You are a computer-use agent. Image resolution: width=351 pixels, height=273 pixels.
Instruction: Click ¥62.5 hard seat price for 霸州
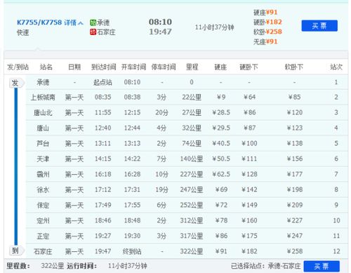(x=221, y=174)
